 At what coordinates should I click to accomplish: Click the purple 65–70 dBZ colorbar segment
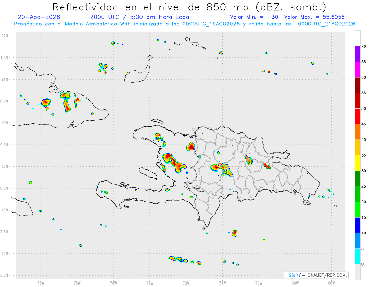357,54
